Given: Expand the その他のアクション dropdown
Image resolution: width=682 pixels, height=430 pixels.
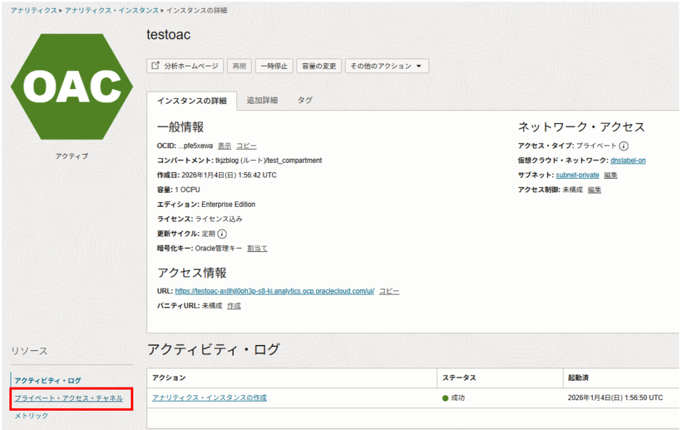Looking at the screenshot, I should (x=386, y=66).
